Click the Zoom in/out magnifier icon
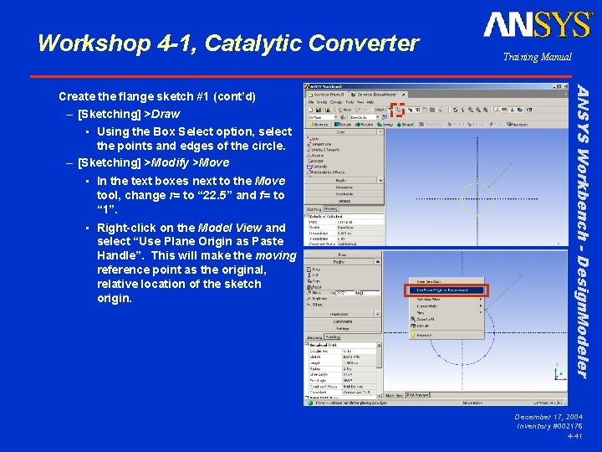 (471, 110)
